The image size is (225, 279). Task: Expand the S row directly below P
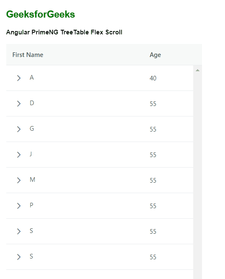coord(19,231)
